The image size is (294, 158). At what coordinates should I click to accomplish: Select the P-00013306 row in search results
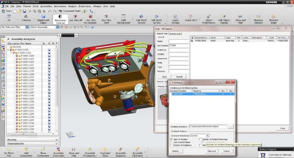240,41
